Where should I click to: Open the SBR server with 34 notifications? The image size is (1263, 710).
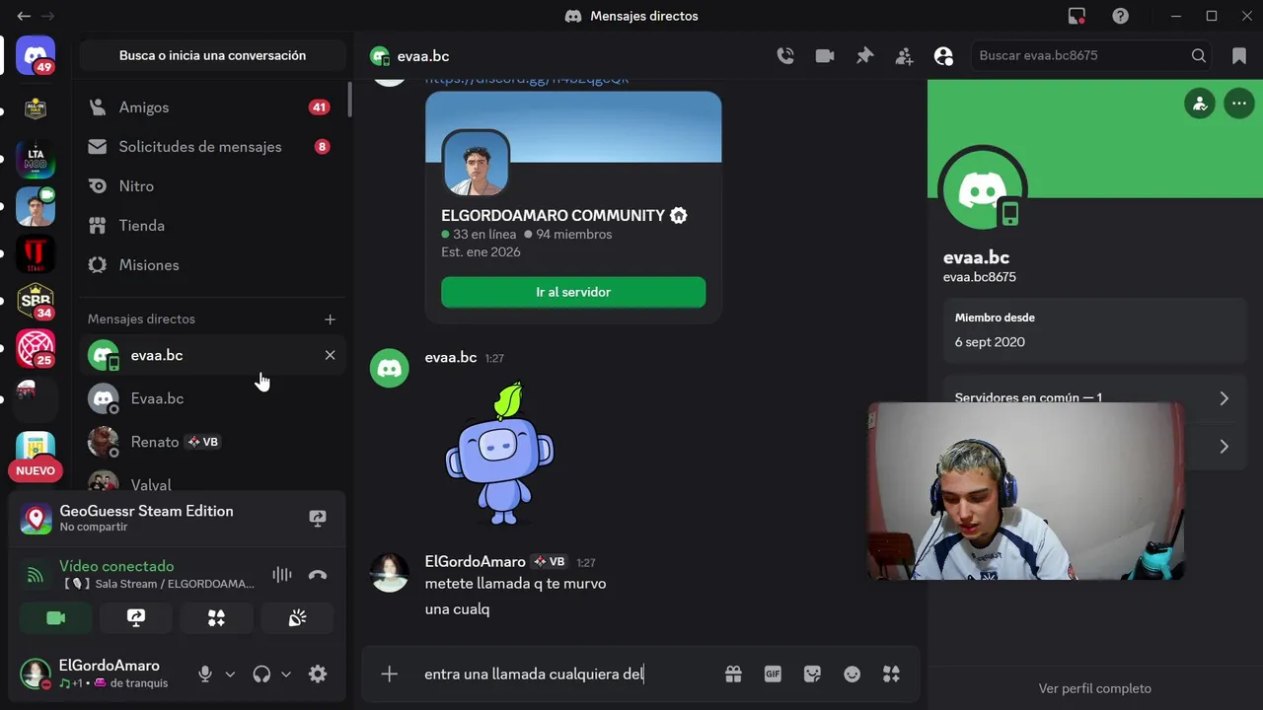pyautogui.click(x=36, y=302)
